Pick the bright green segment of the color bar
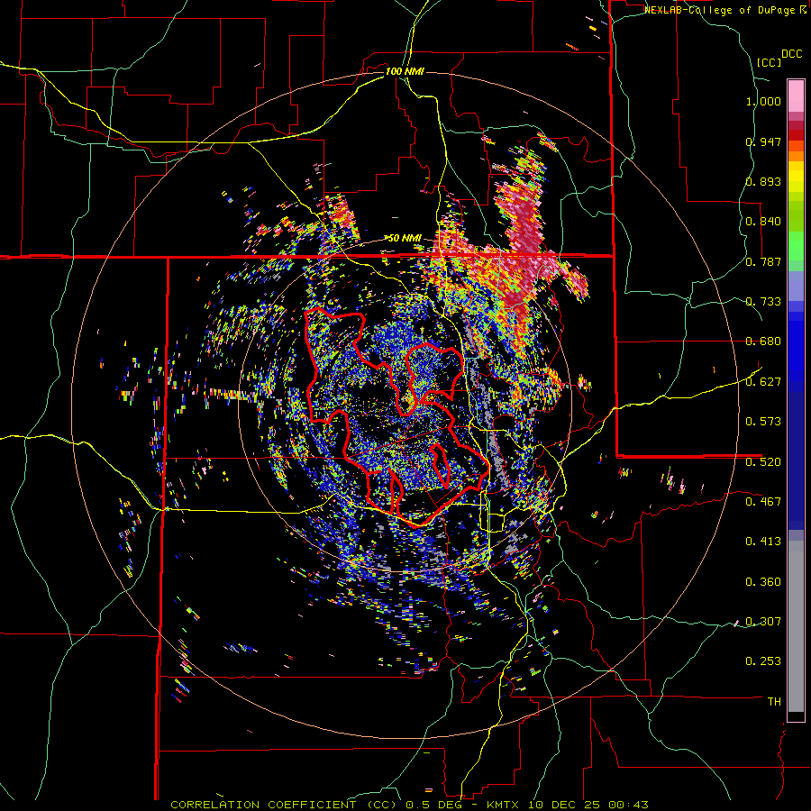The width and height of the screenshot is (811, 811). [796, 246]
